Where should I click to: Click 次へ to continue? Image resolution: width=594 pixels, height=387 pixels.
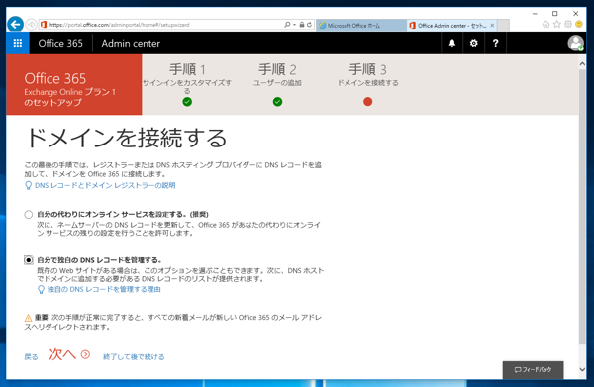coord(62,354)
